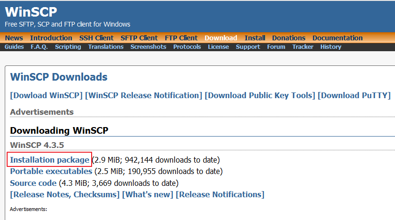Visit the Donations page
Viewport: 395px width, 220px height.
(x=289, y=38)
